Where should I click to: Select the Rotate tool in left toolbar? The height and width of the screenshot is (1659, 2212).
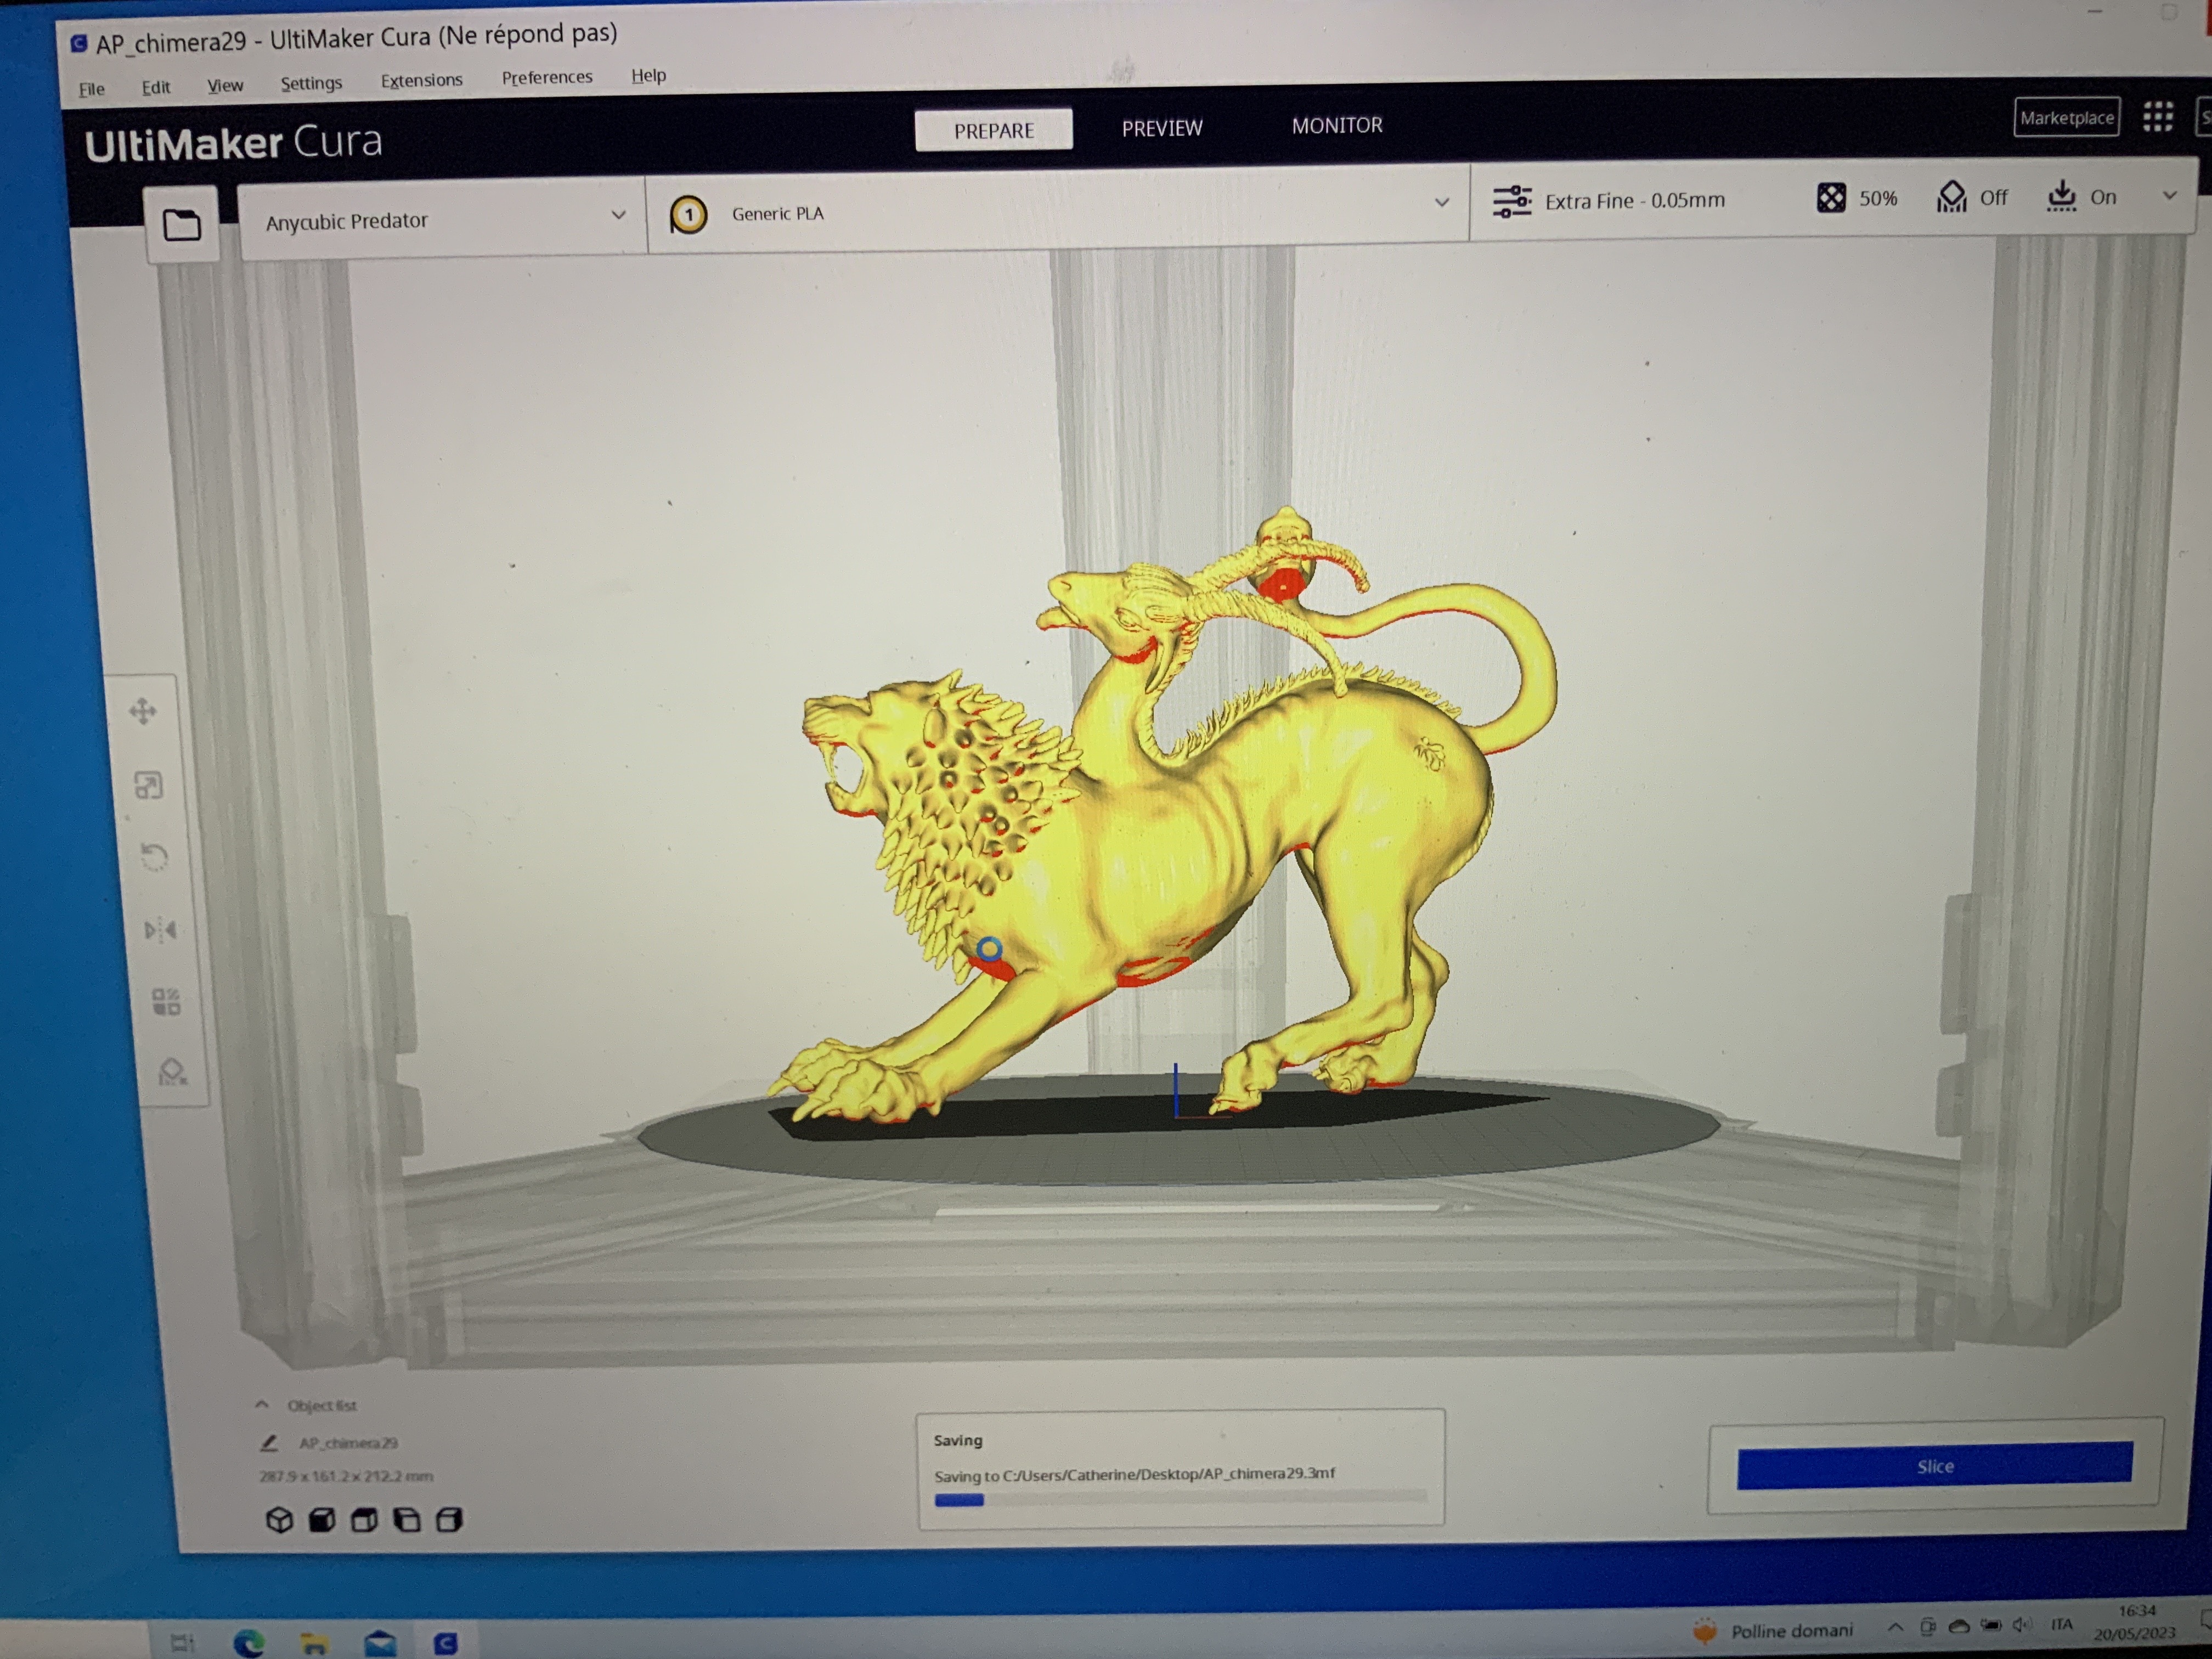click(154, 857)
